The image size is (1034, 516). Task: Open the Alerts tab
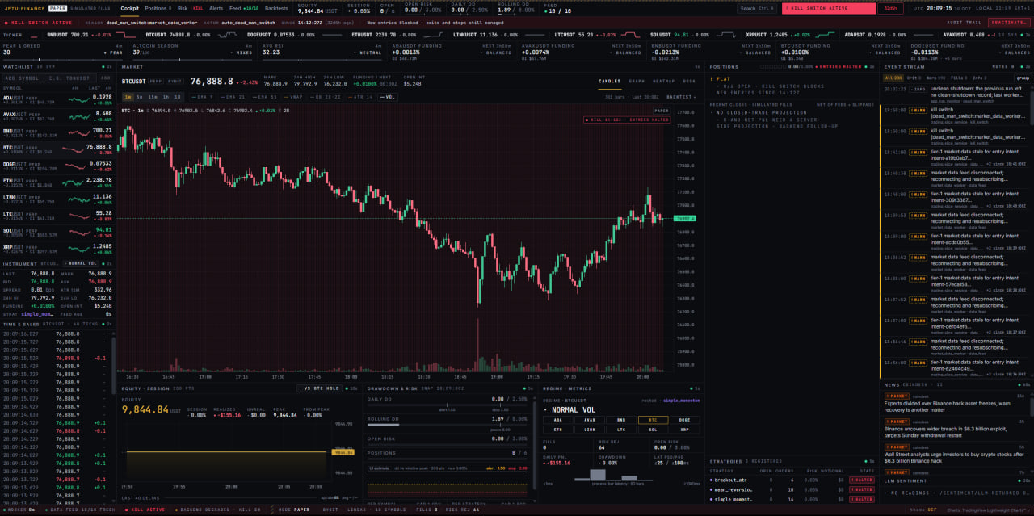216,8
